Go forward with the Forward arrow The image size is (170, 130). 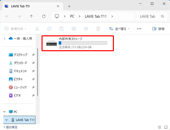[19, 16]
